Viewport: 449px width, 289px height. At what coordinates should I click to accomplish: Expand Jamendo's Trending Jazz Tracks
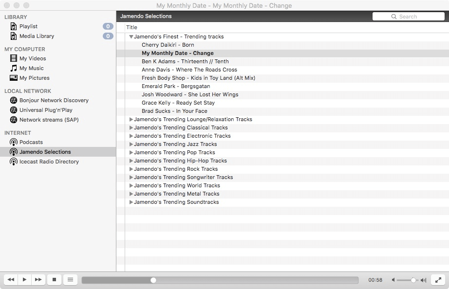click(x=131, y=144)
